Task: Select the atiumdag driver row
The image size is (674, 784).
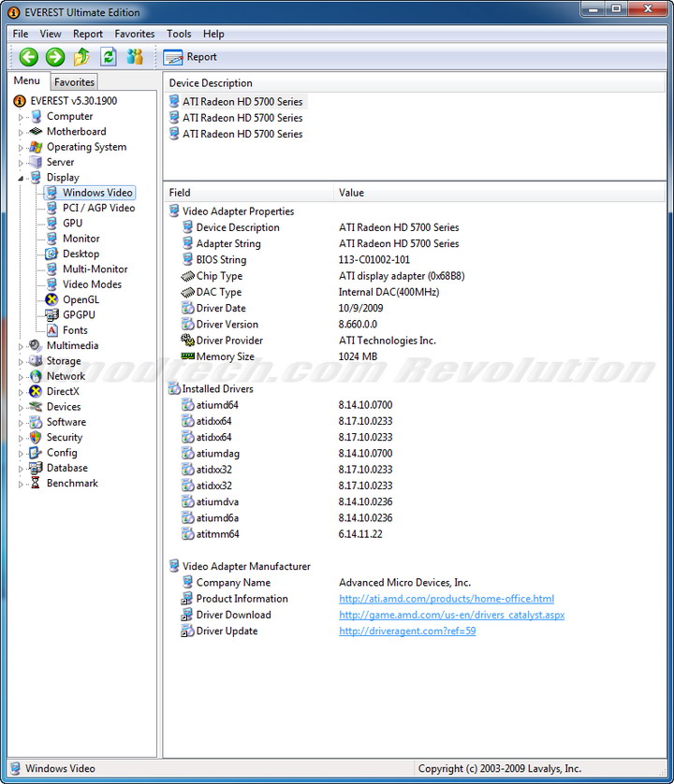Action: tap(415, 454)
